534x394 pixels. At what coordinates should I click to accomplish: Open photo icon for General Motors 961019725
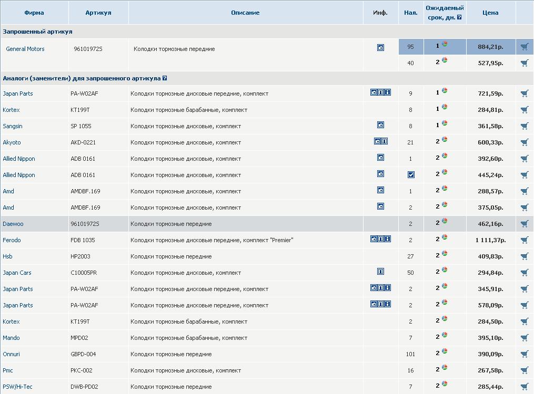coord(380,48)
